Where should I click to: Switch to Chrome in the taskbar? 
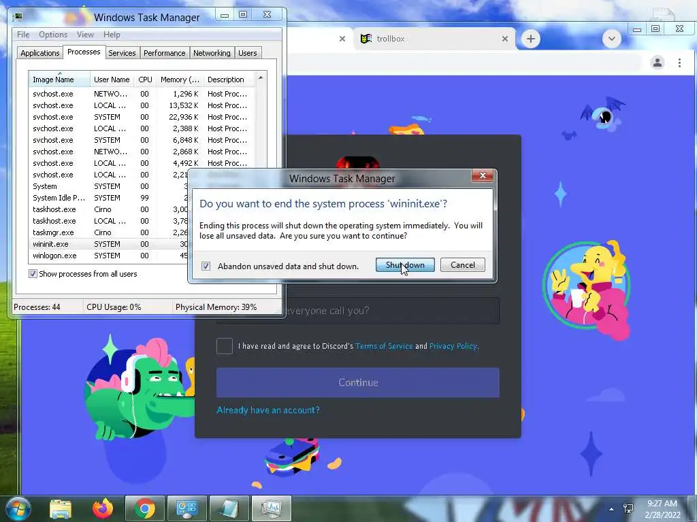click(x=145, y=508)
